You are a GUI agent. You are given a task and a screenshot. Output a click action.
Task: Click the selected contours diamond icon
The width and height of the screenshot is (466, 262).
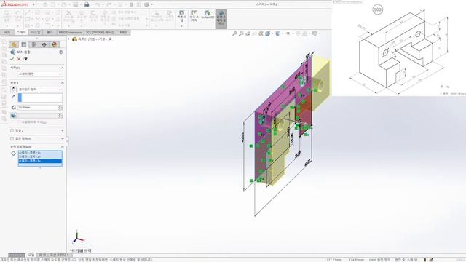point(13,154)
